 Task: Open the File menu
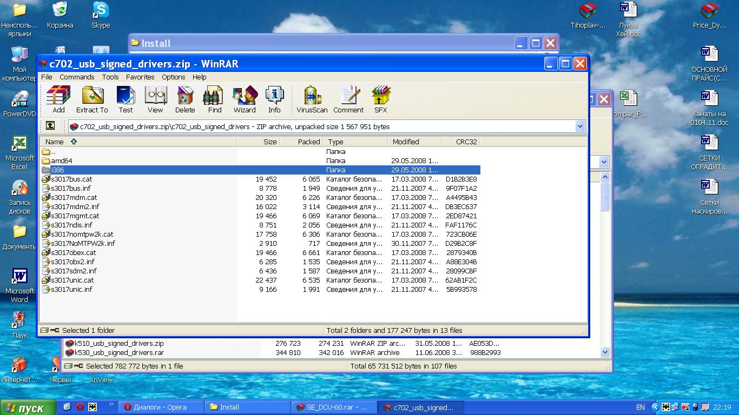tap(47, 77)
